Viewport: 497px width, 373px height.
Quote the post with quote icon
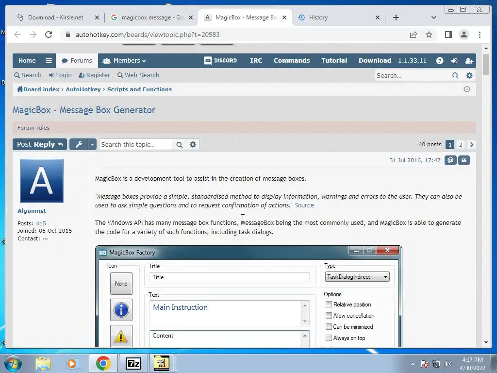pyautogui.click(x=464, y=160)
